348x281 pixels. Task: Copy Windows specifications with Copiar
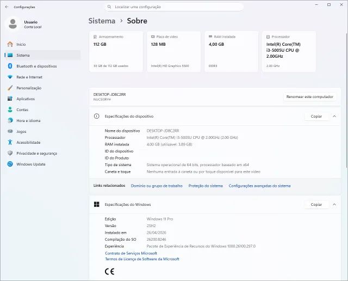(x=316, y=205)
